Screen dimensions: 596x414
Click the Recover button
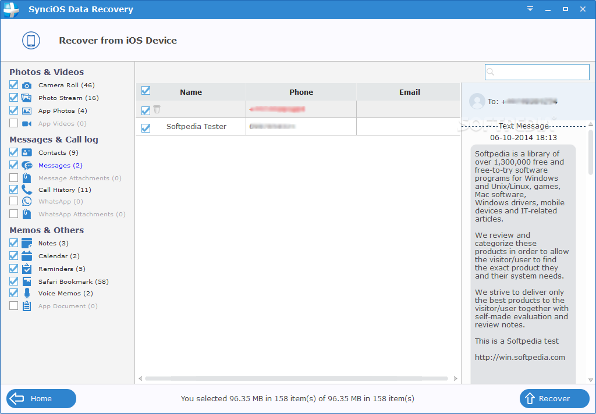pyautogui.click(x=555, y=398)
